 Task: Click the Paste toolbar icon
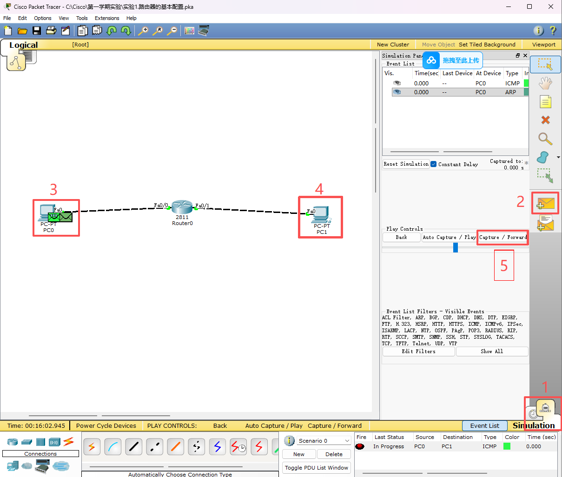pos(97,31)
